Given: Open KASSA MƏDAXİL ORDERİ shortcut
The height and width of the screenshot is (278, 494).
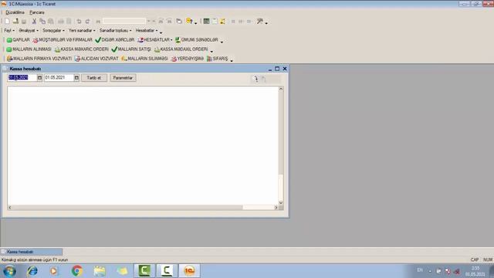Looking at the screenshot, I should (181, 49).
